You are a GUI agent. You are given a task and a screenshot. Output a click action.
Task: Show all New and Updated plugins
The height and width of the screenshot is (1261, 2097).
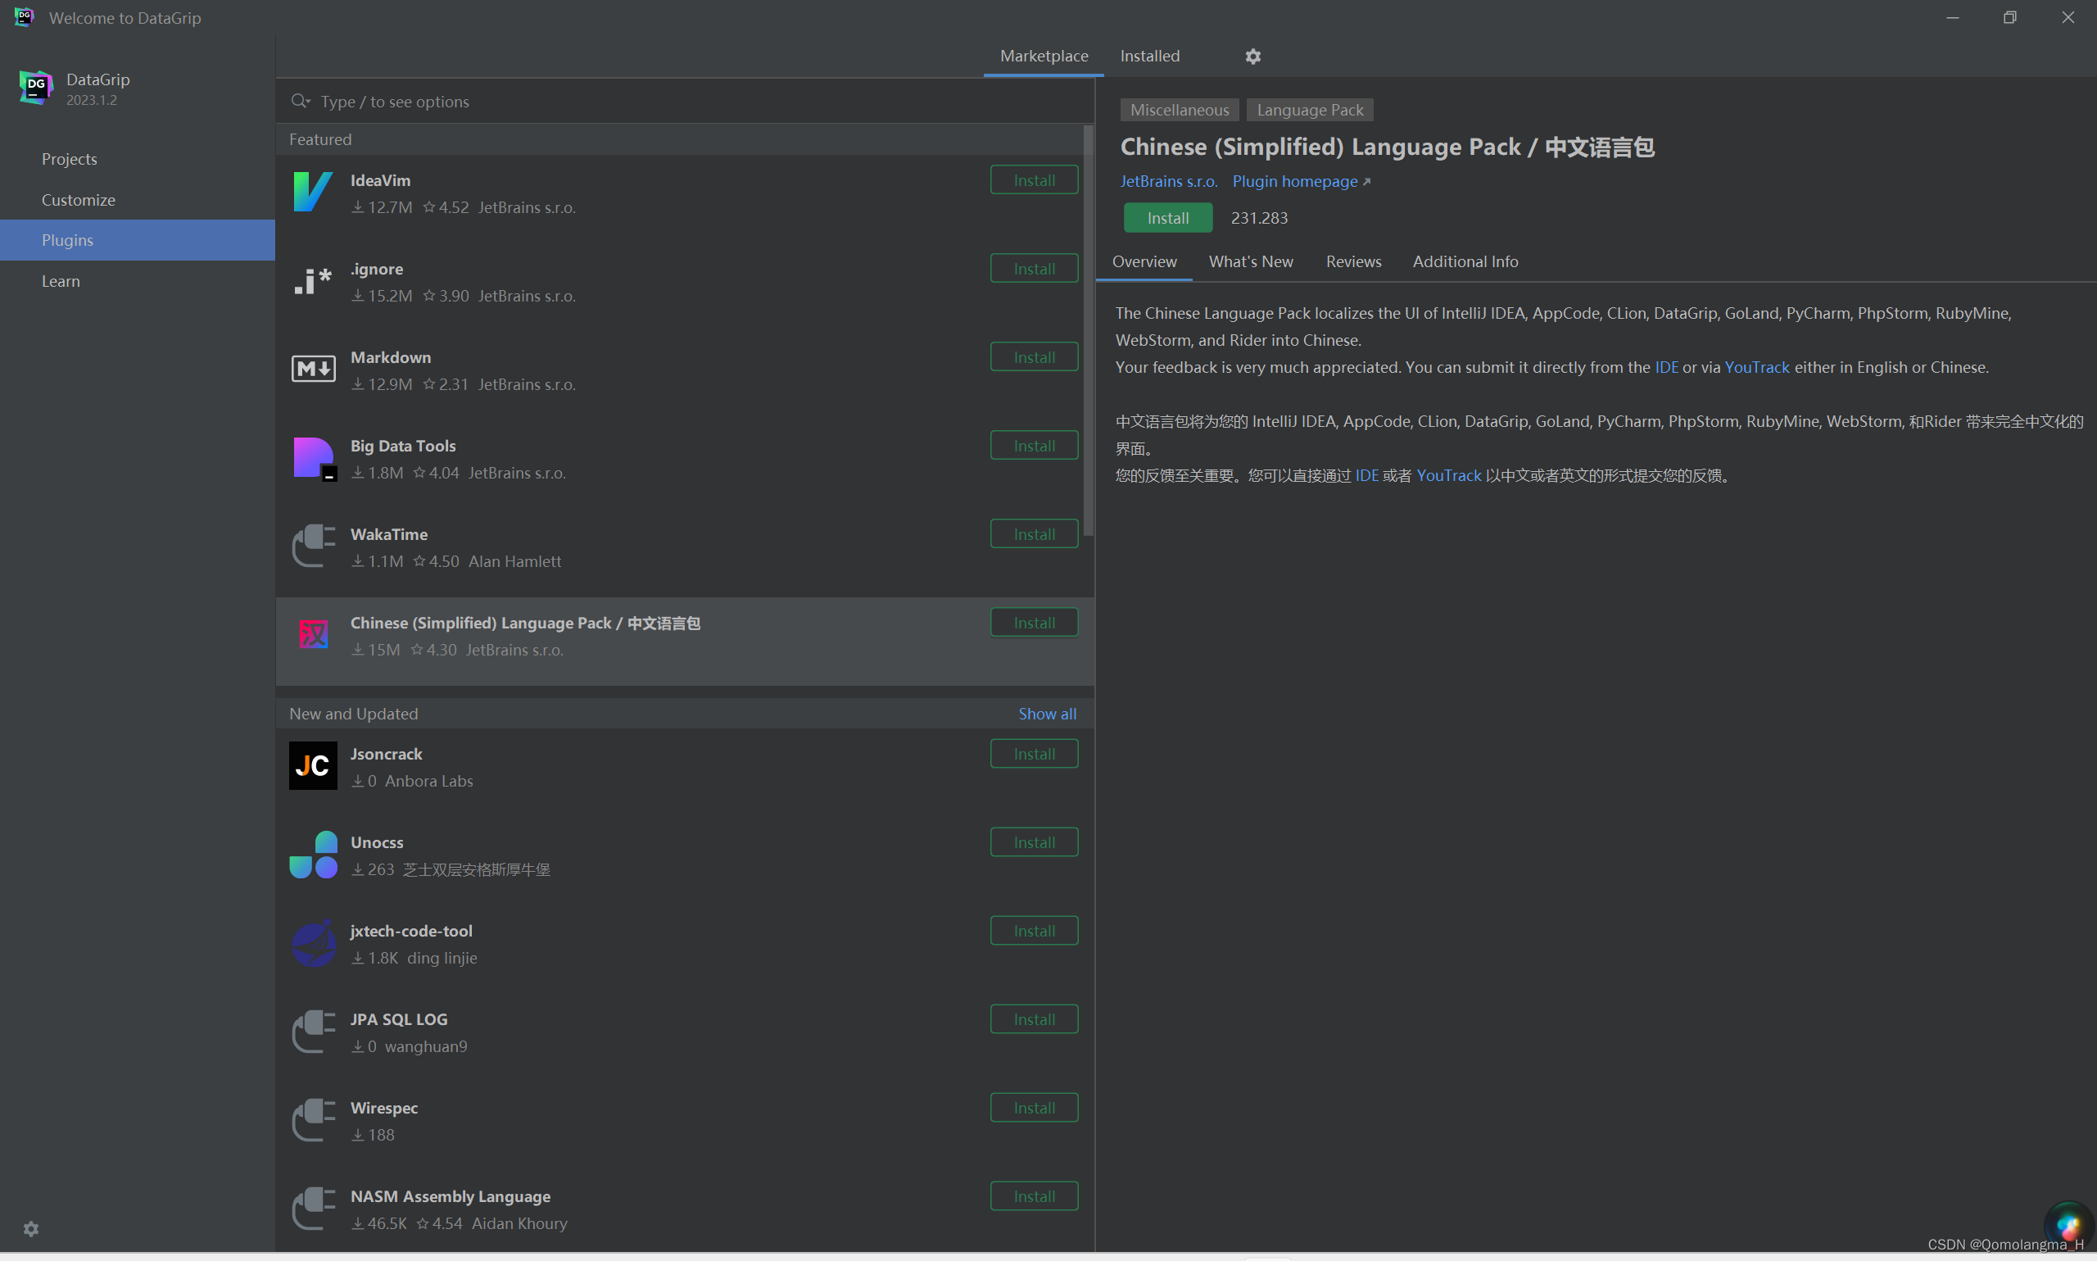tap(1046, 714)
